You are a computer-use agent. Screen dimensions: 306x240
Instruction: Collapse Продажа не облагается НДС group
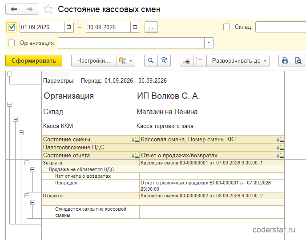[x=33, y=170]
